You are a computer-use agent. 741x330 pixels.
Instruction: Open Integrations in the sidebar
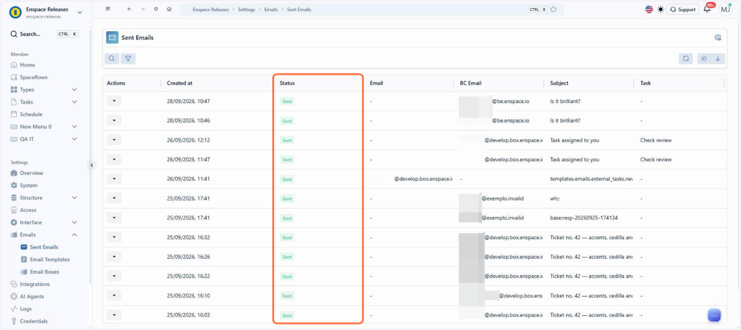click(35, 284)
